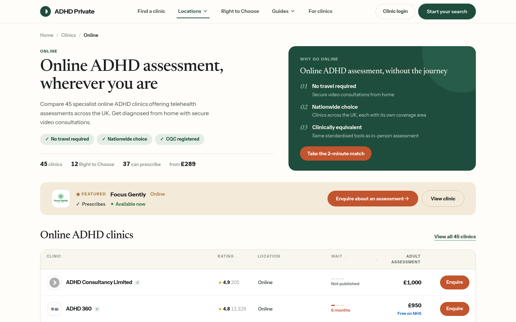Click the Rating column header
The height and width of the screenshot is (322, 516).
[x=225, y=257]
